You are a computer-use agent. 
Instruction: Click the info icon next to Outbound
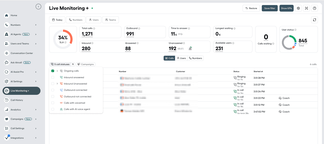click(x=139, y=28)
